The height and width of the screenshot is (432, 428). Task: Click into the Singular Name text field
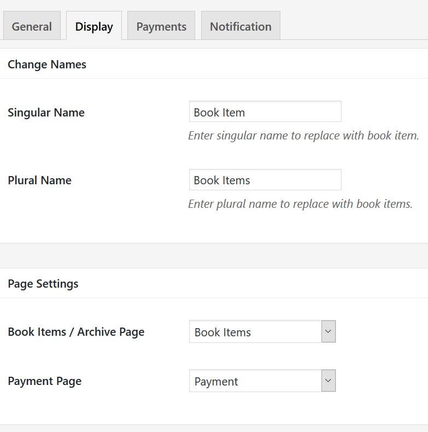pyautogui.click(x=265, y=112)
